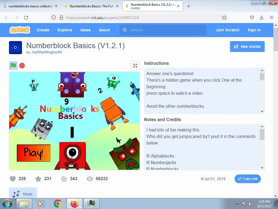Open Action Center flag icon in tray
The width and height of the screenshot is (278, 209).
[244, 204]
